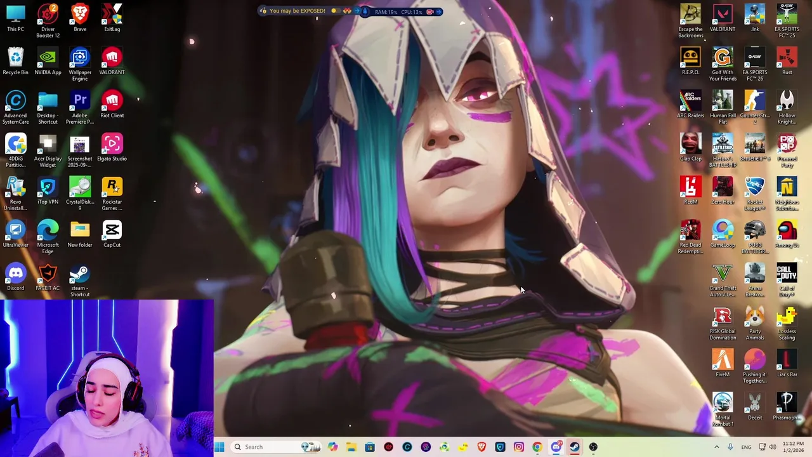The image size is (812, 457).
Task: Open Party Animals shortcut
Action: [x=755, y=323]
